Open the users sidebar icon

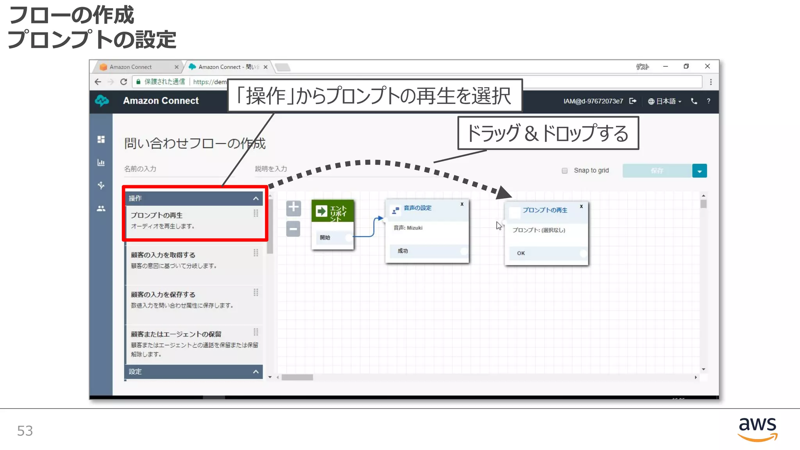(101, 209)
